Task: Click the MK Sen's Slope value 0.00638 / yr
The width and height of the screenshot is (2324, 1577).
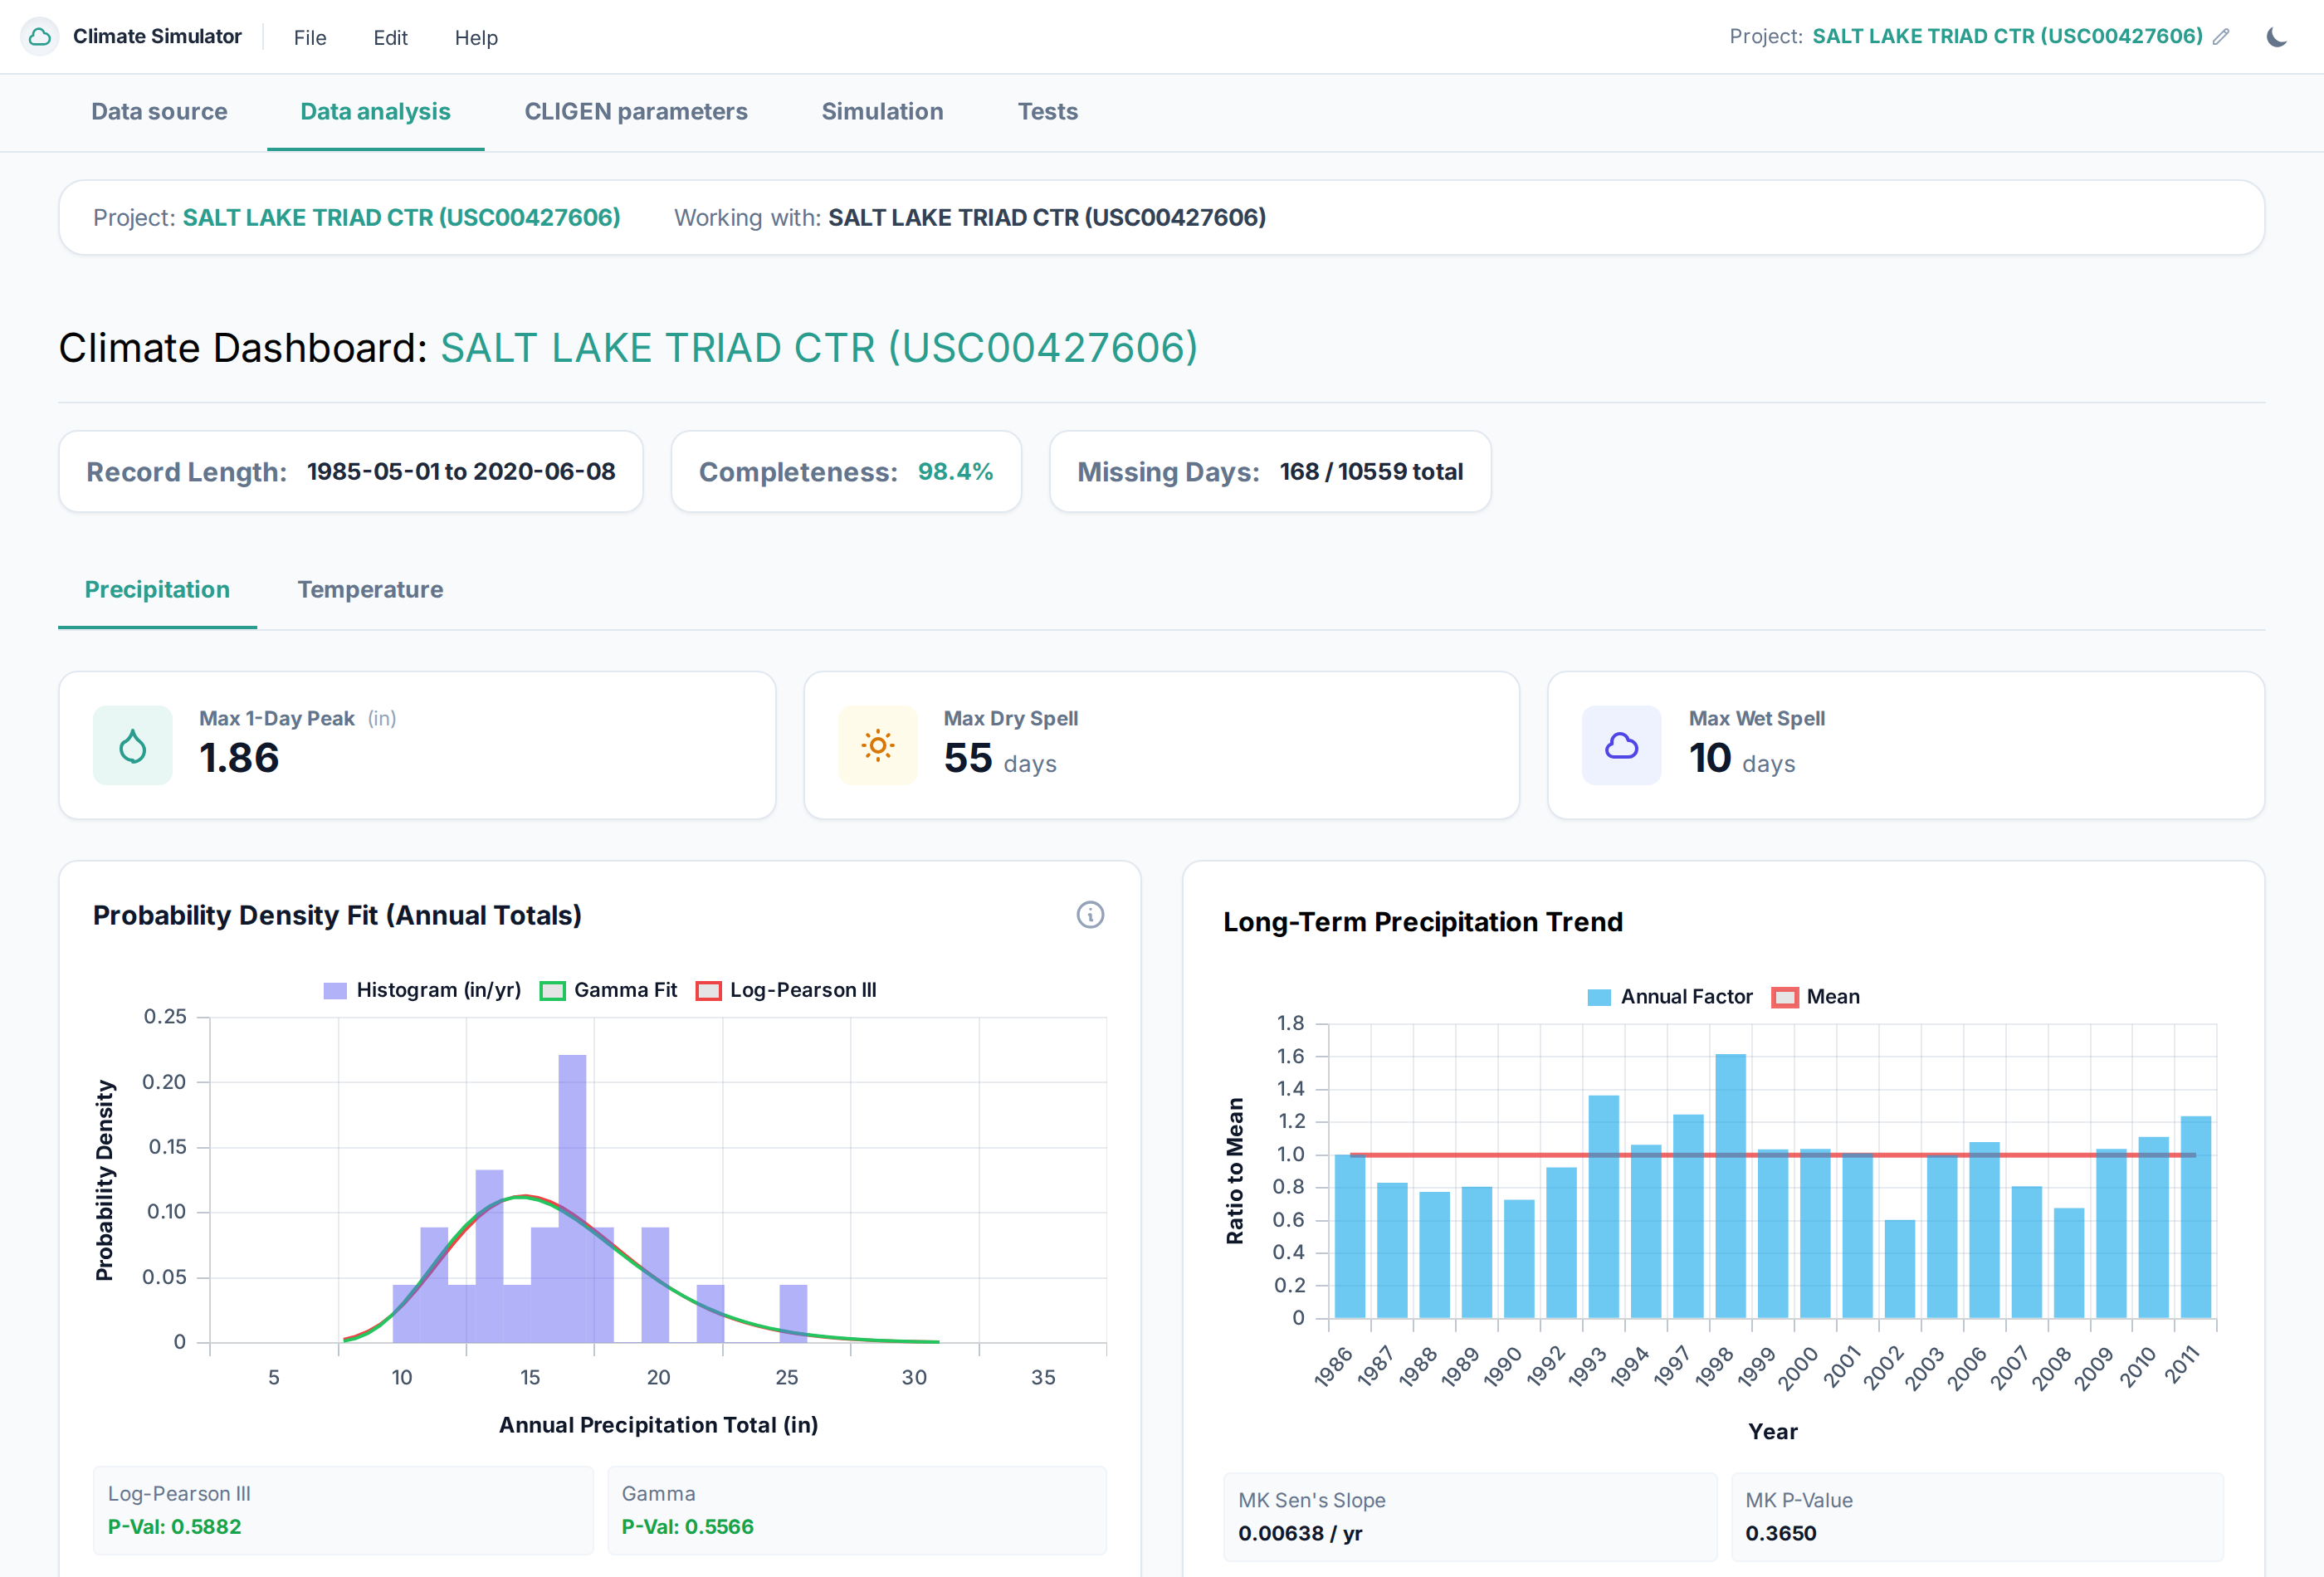Action: 1300,1534
